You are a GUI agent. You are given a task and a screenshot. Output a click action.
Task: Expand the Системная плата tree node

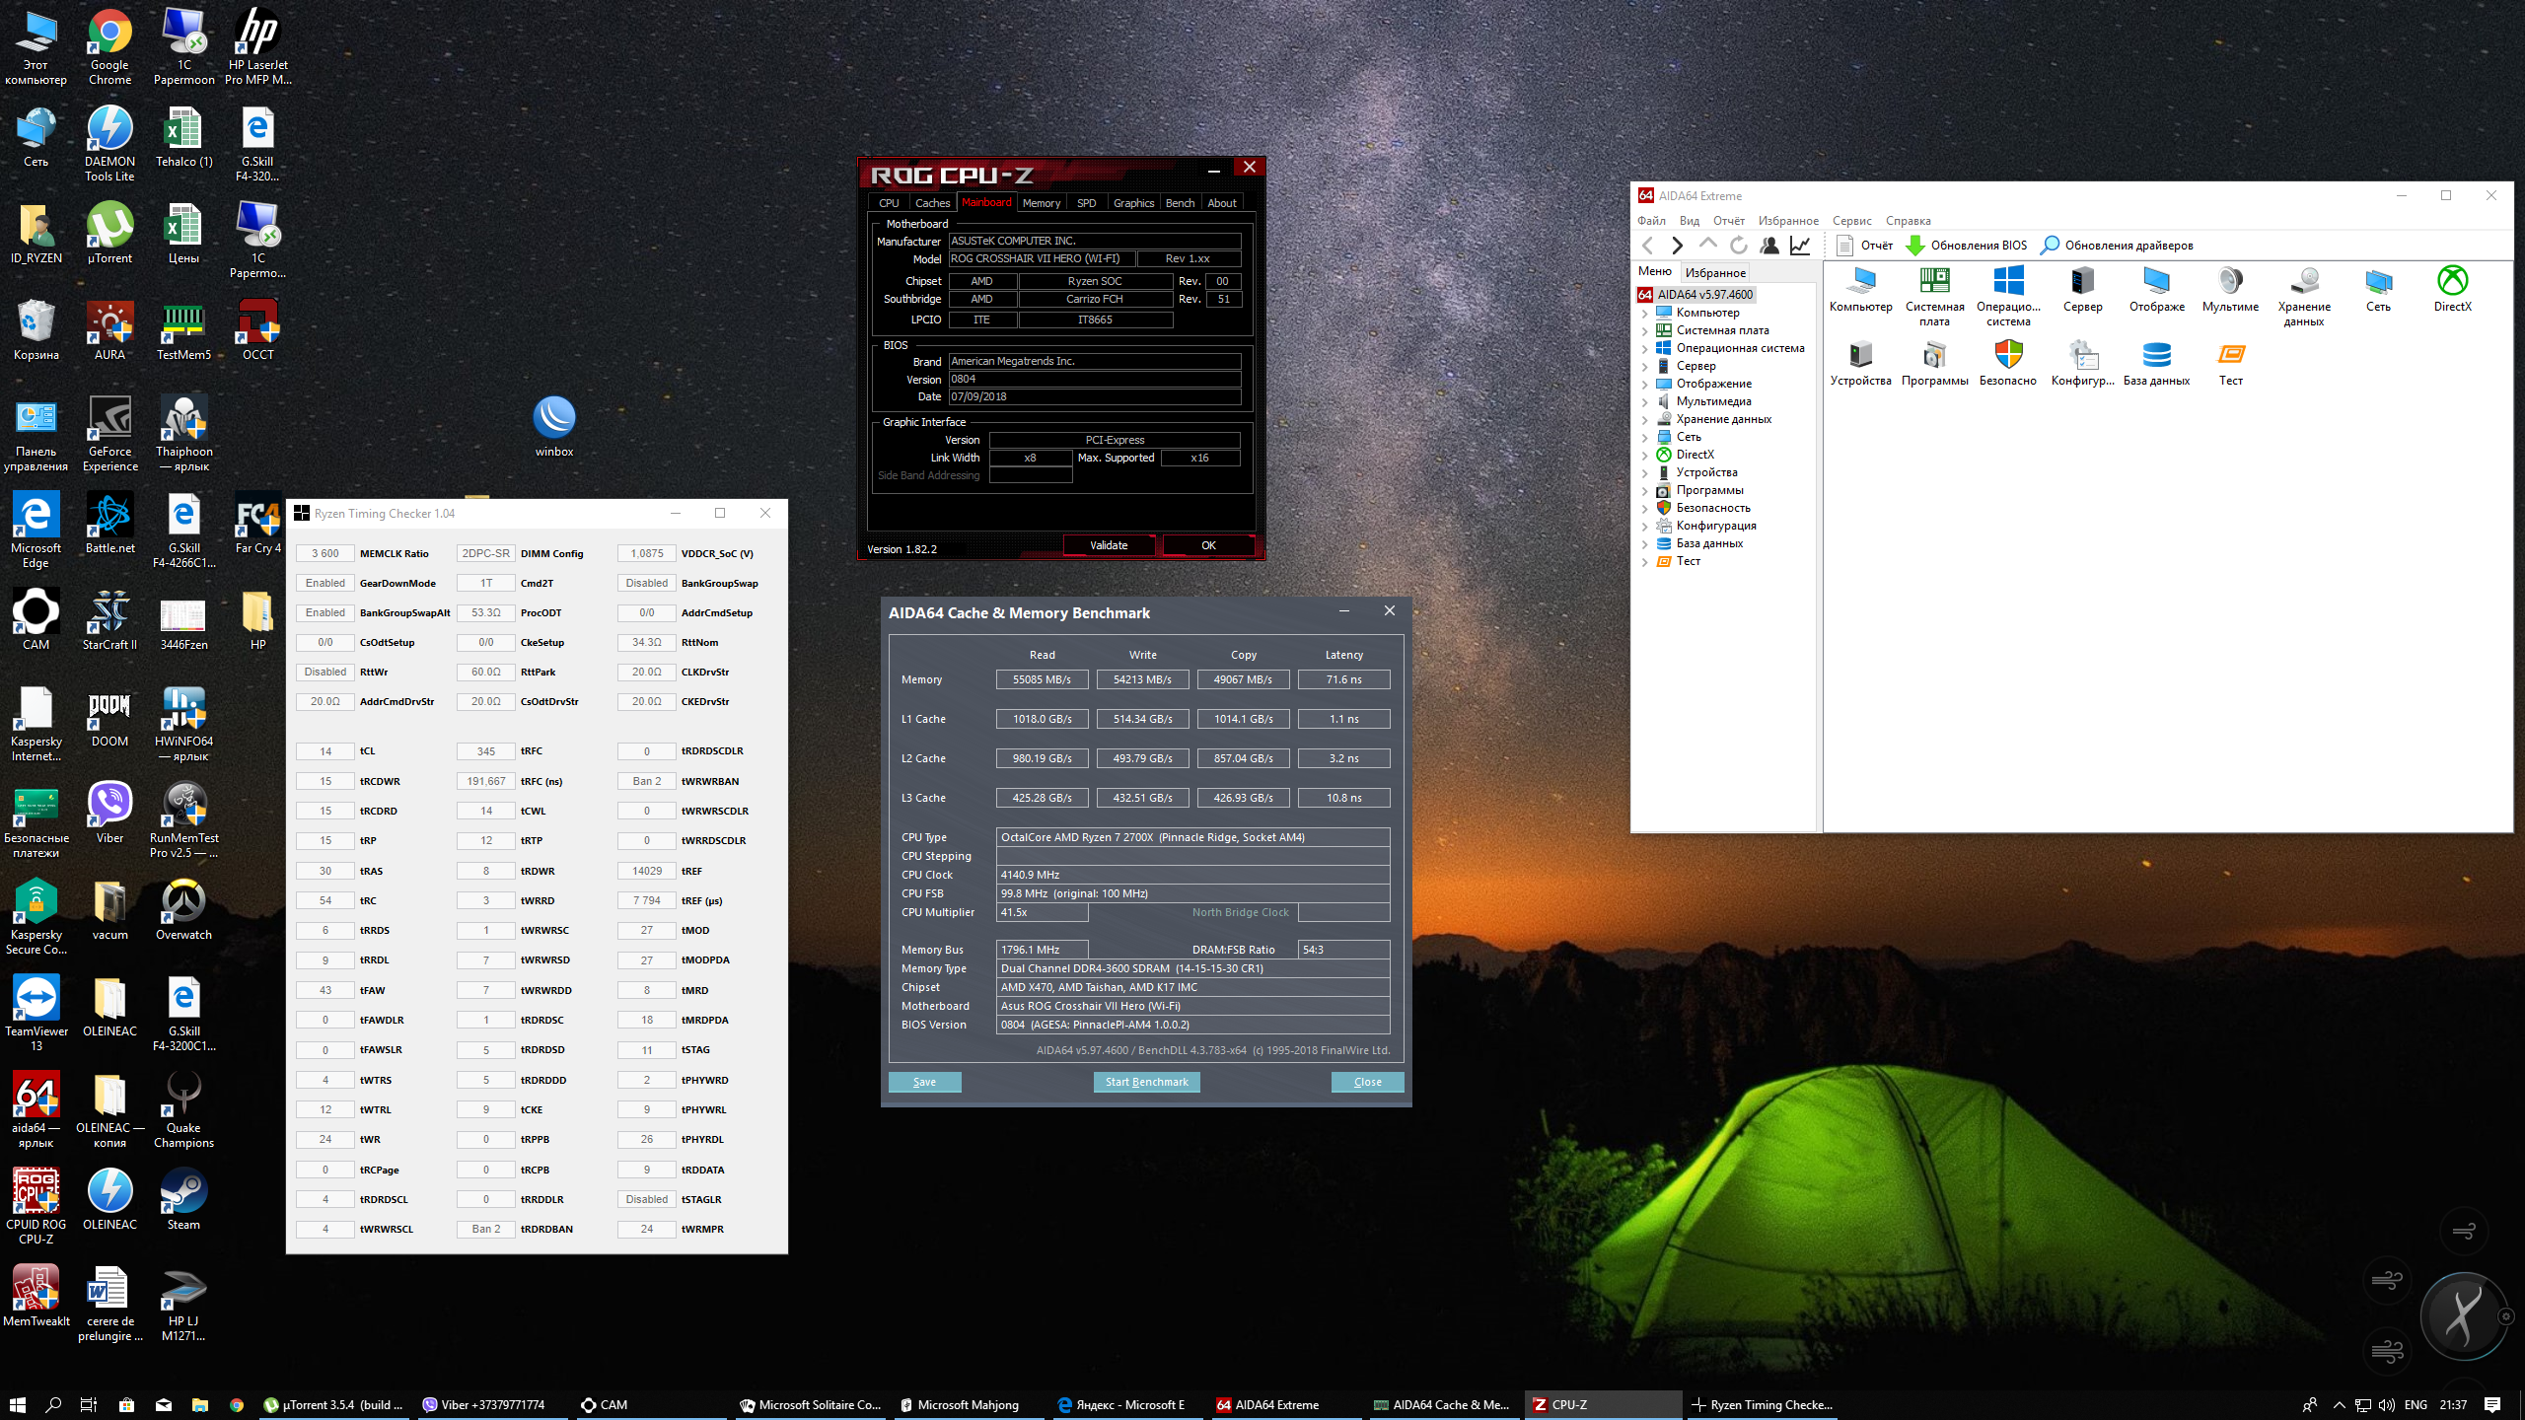pyautogui.click(x=1644, y=331)
